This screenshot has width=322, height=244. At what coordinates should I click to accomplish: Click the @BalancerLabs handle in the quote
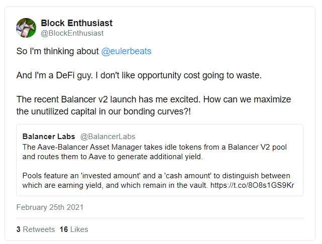[x=108, y=137]
